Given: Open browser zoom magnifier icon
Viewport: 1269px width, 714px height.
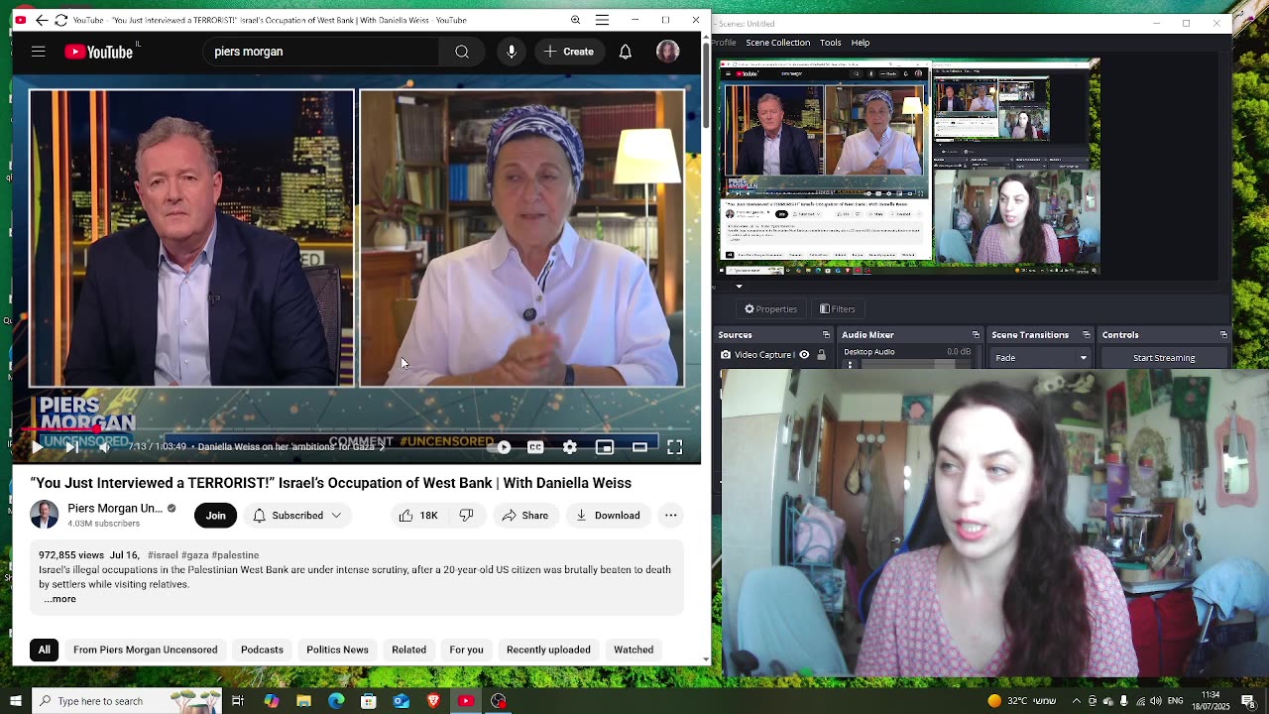Looking at the screenshot, I should click(x=575, y=20).
